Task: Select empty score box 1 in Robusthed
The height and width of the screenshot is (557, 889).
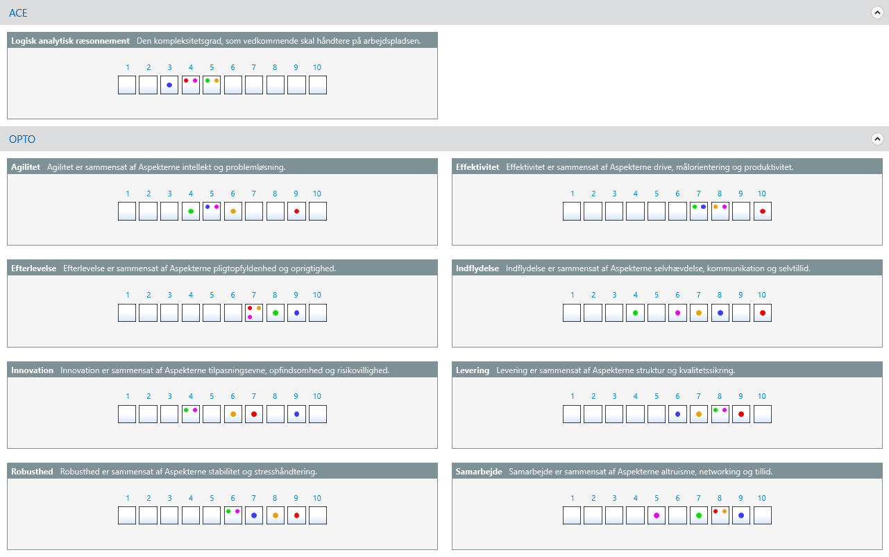Action: 127,515
